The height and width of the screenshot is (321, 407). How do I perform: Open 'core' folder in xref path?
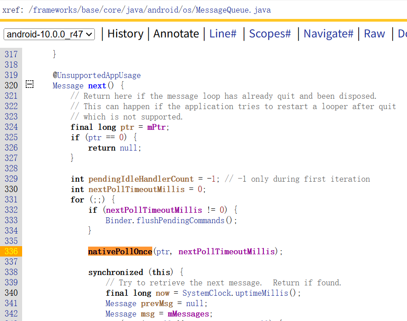pyautogui.click(x=112, y=10)
